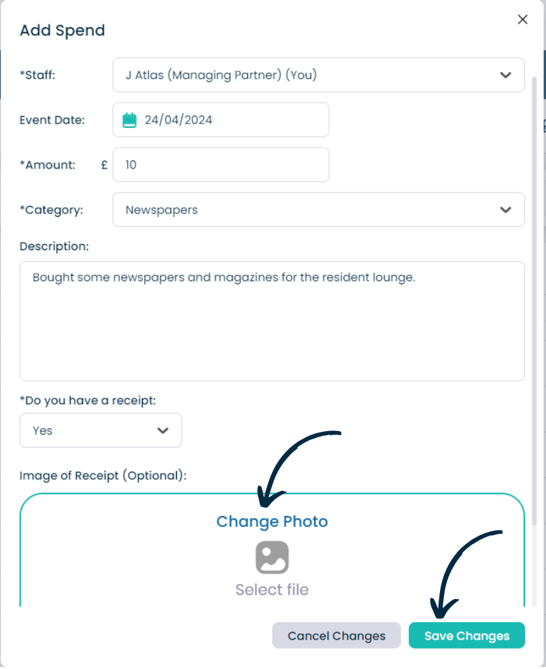Open the Category dropdown chevron
This screenshot has width=546, height=669.
(505, 210)
